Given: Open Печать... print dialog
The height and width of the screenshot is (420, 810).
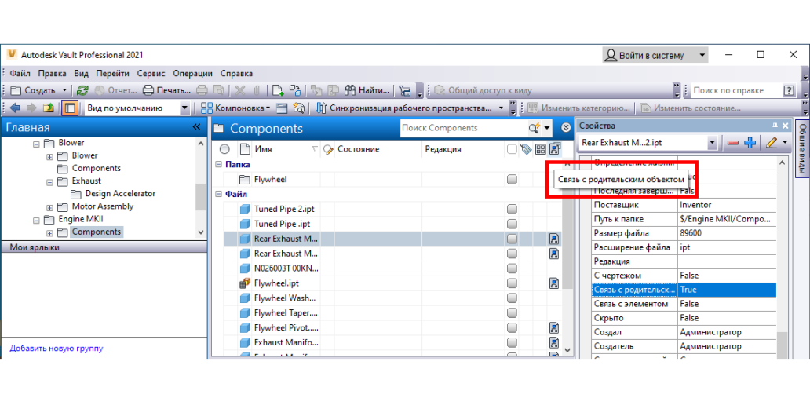Looking at the screenshot, I should coord(166,90).
